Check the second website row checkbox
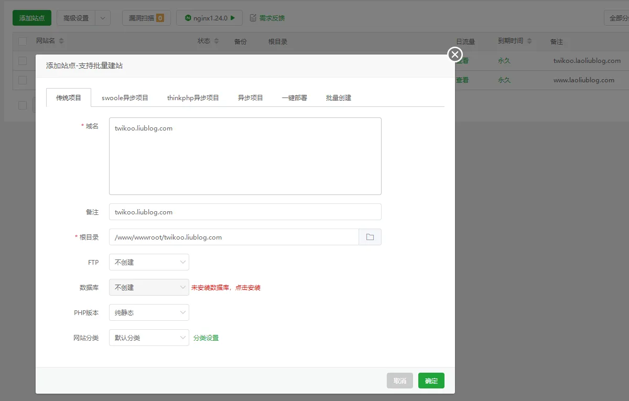 [23, 80]
